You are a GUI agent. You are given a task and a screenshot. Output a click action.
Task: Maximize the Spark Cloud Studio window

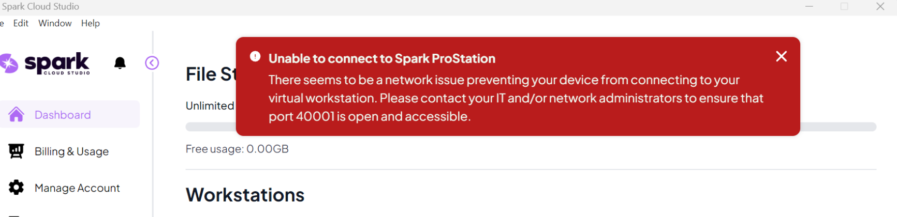pyautogui.click(x=844, y=7)
